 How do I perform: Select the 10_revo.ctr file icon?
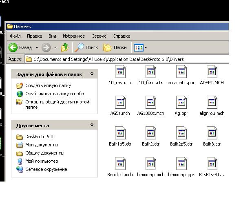120,72
